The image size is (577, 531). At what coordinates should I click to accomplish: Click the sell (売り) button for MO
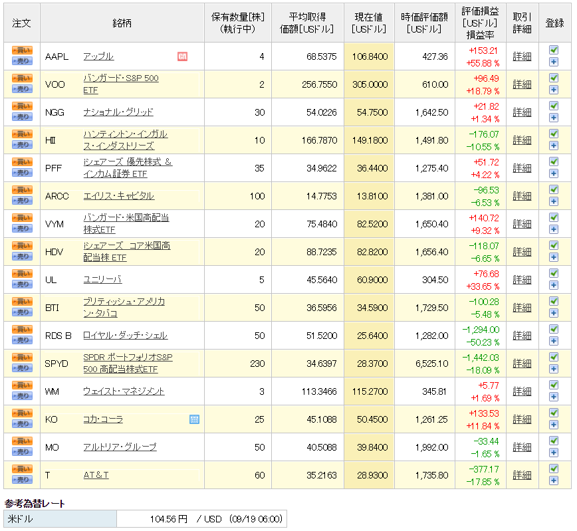pos(22,453)
